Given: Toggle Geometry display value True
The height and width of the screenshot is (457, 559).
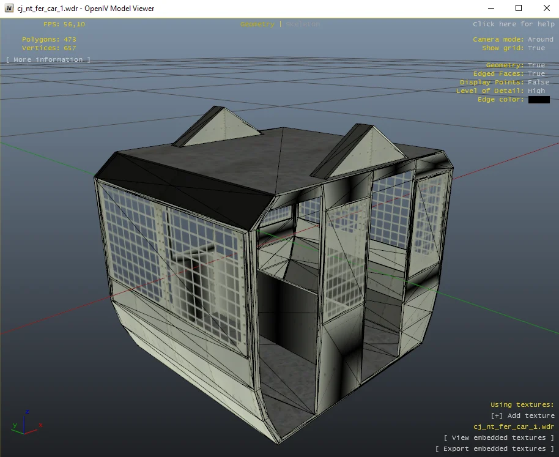Looking at the screenshot, I should tap(536, 65).
